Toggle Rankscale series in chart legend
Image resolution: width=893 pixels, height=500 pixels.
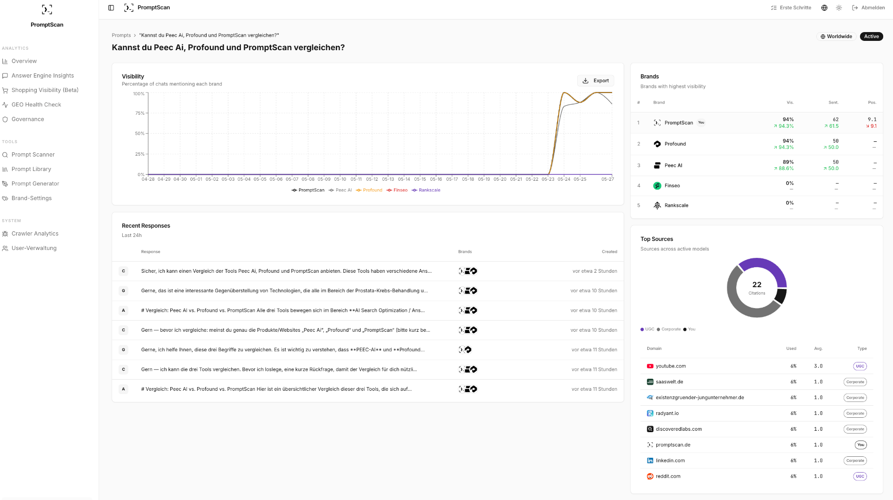point(426,190)
